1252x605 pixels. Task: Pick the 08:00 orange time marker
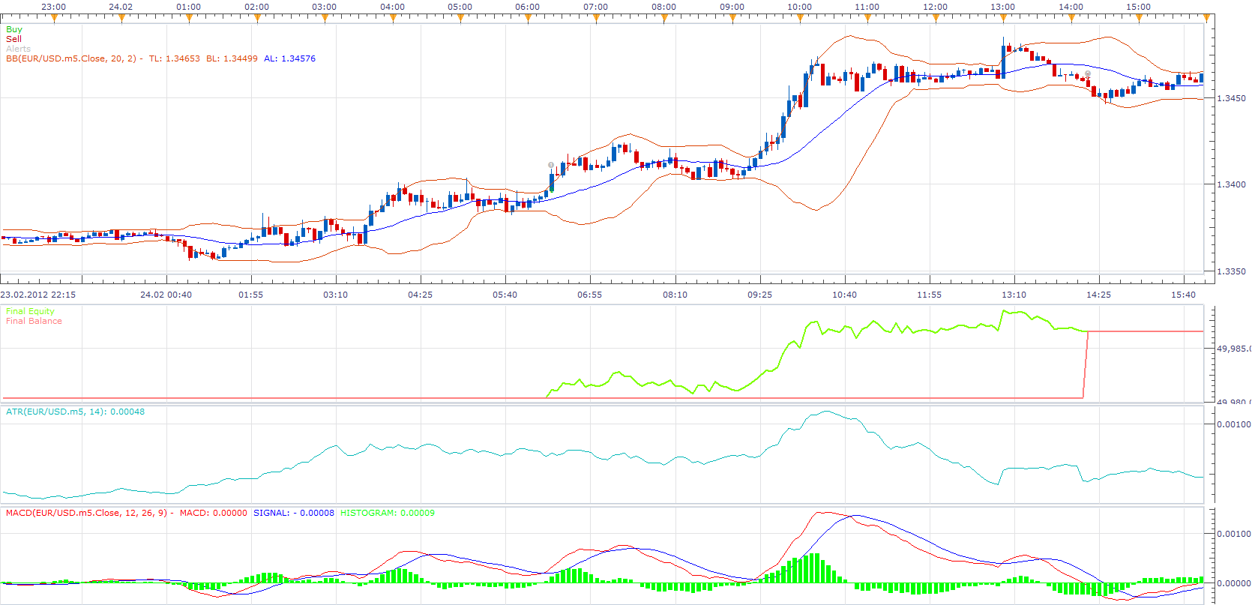(x=663, y=18)
